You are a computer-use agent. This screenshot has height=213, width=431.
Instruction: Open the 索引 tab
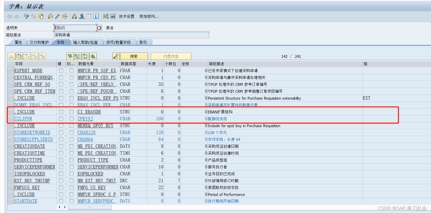coord(143,42)
